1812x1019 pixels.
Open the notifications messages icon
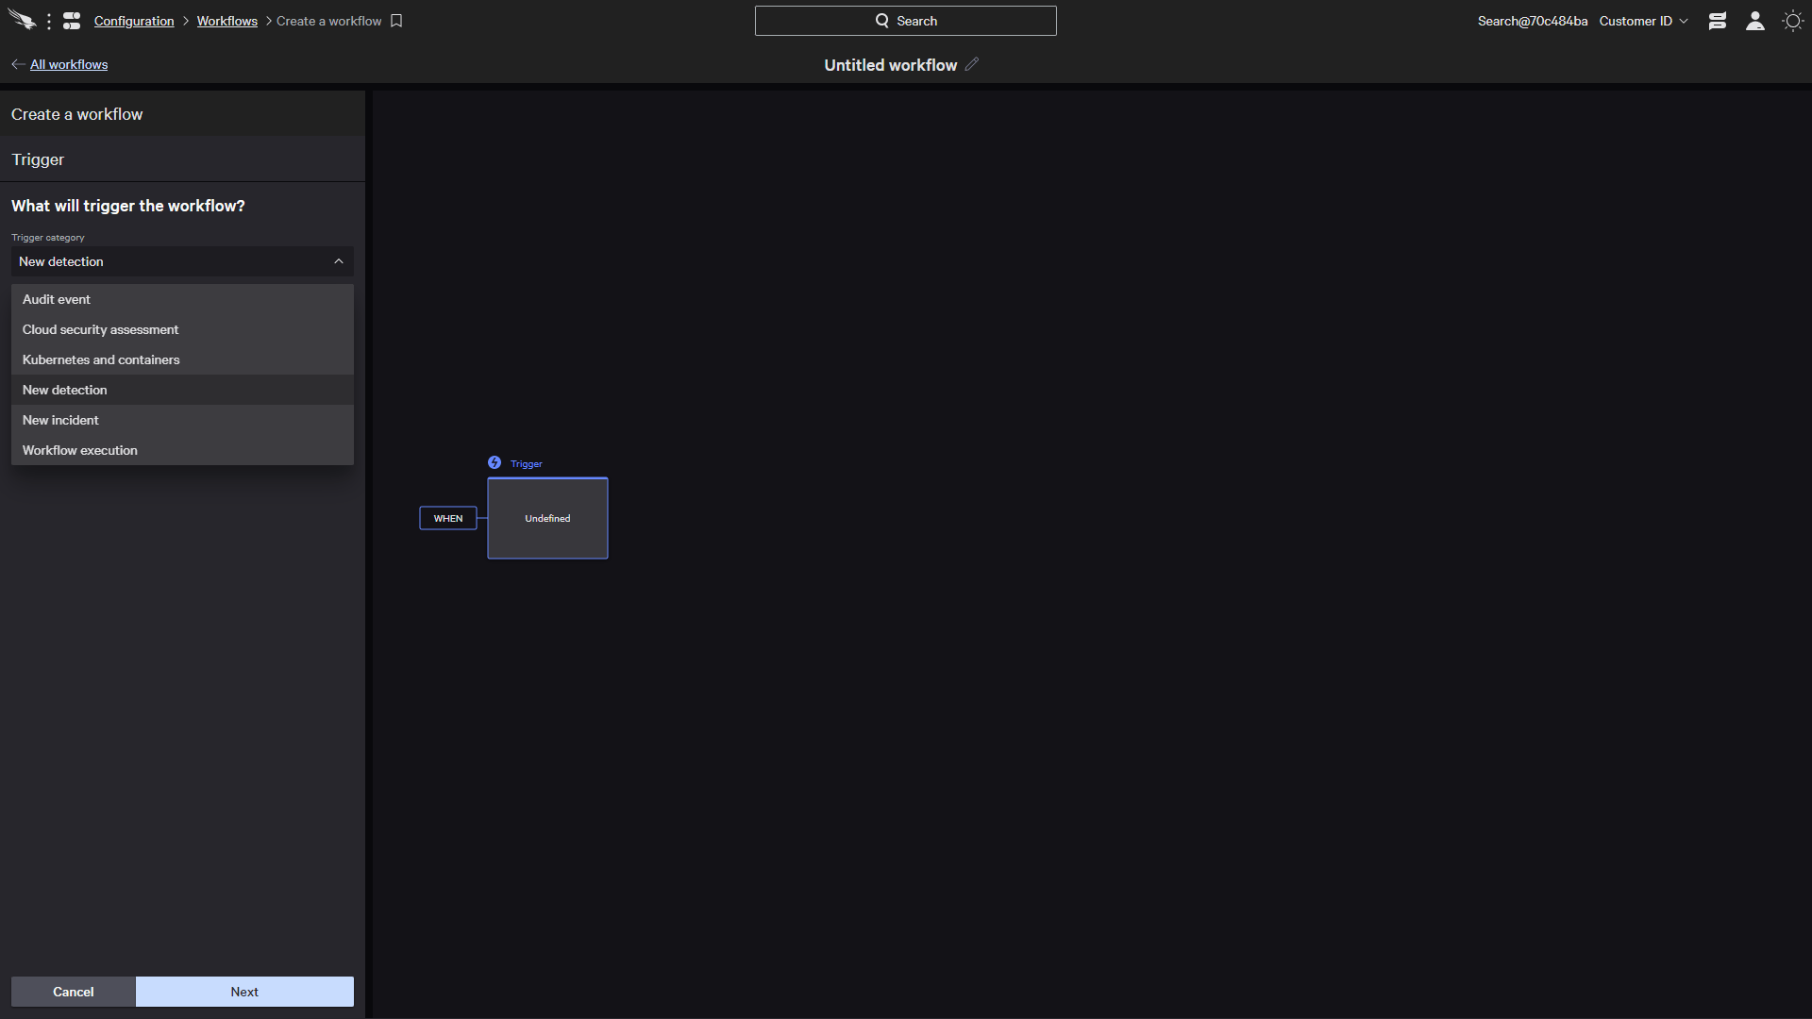point(1718,21)
